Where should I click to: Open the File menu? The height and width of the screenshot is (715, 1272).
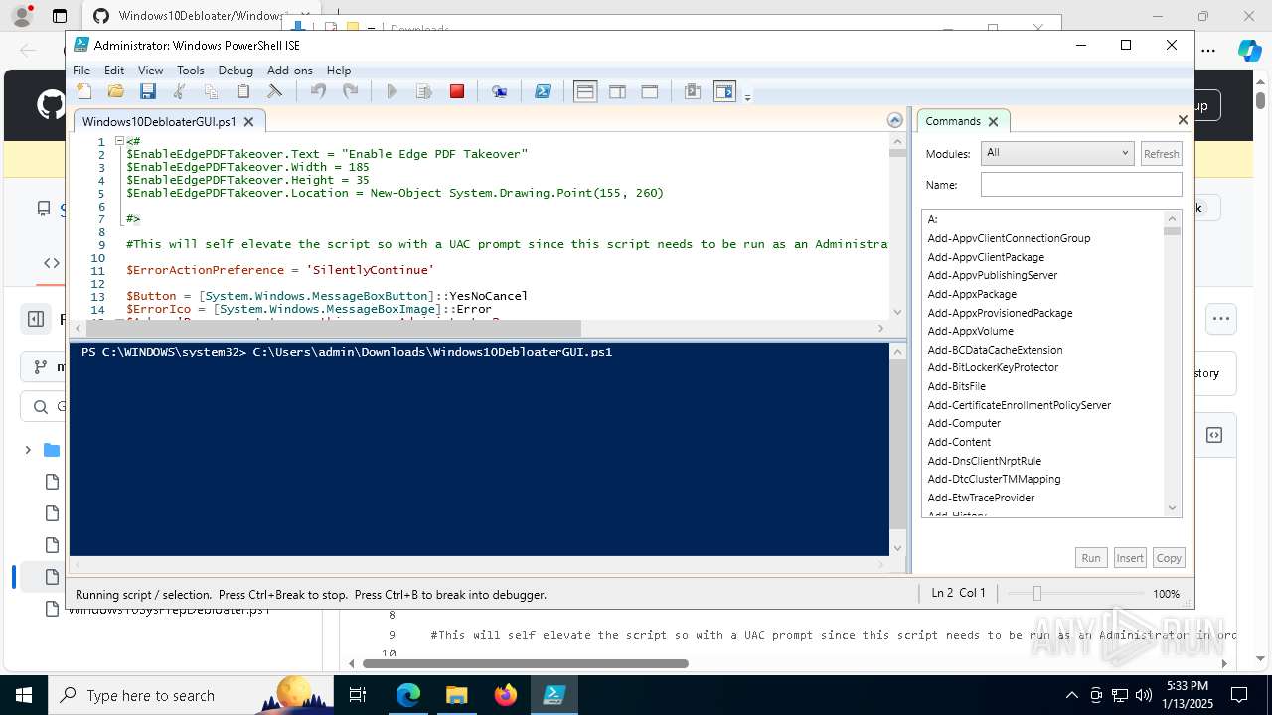point(81,71)
